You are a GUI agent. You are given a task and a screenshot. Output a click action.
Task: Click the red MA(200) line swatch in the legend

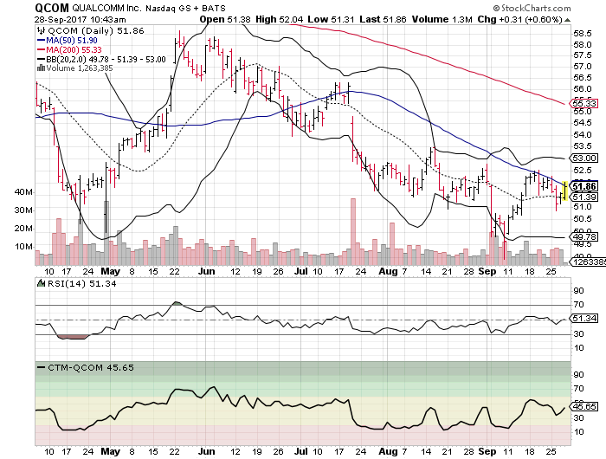(x=41, y=50)
